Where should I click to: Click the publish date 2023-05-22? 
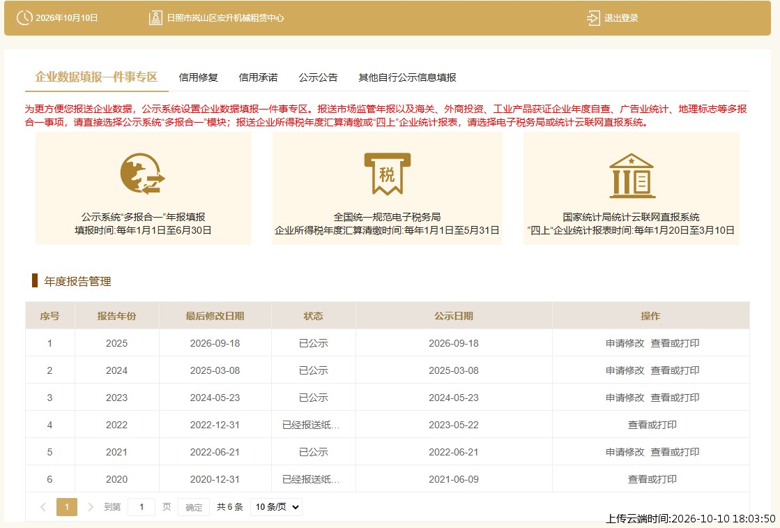point(454,425)
